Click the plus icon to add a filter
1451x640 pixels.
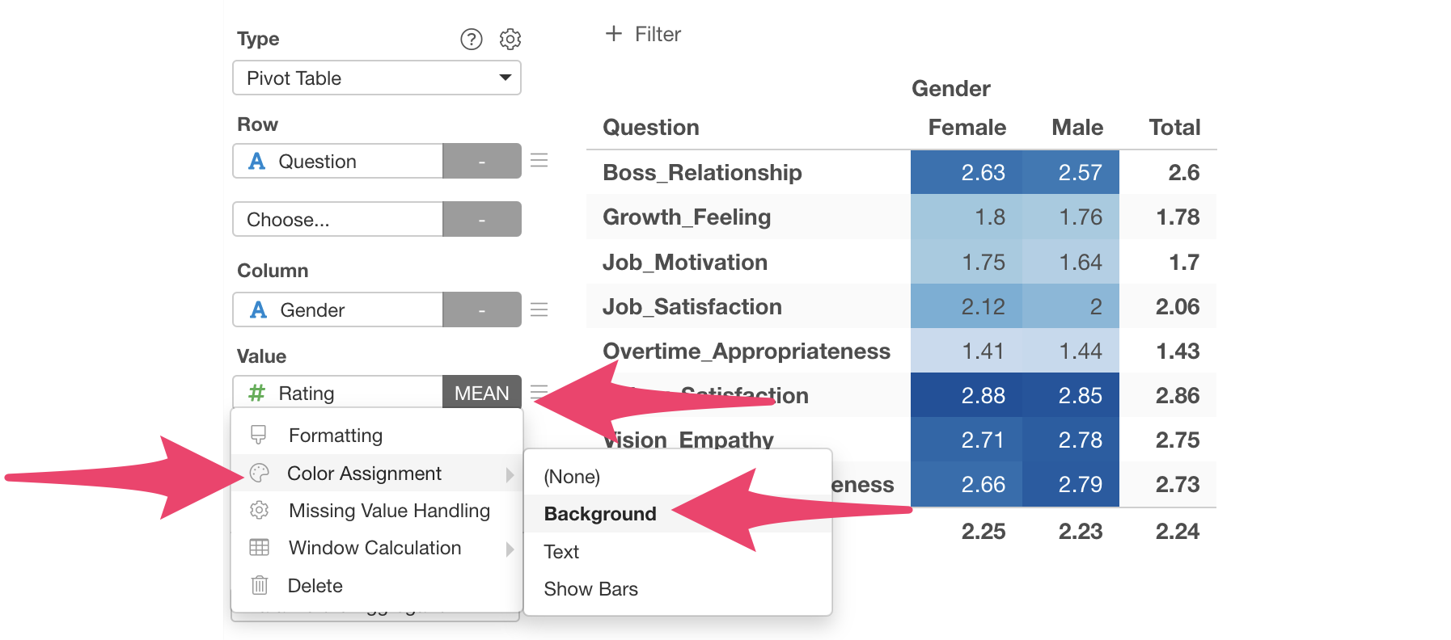[614, 34]
